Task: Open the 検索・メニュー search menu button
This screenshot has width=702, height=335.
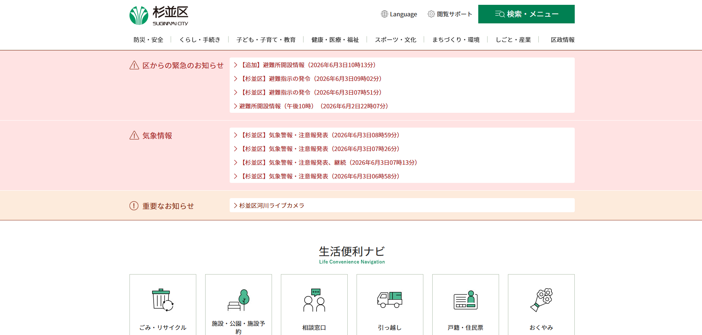Action: pyautogui.click(x=526, y=14)
